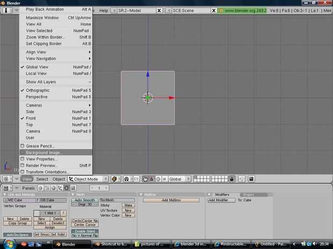Click the Add Multires button
Viewport: 333px width, 249px height.
click(171, 200)
